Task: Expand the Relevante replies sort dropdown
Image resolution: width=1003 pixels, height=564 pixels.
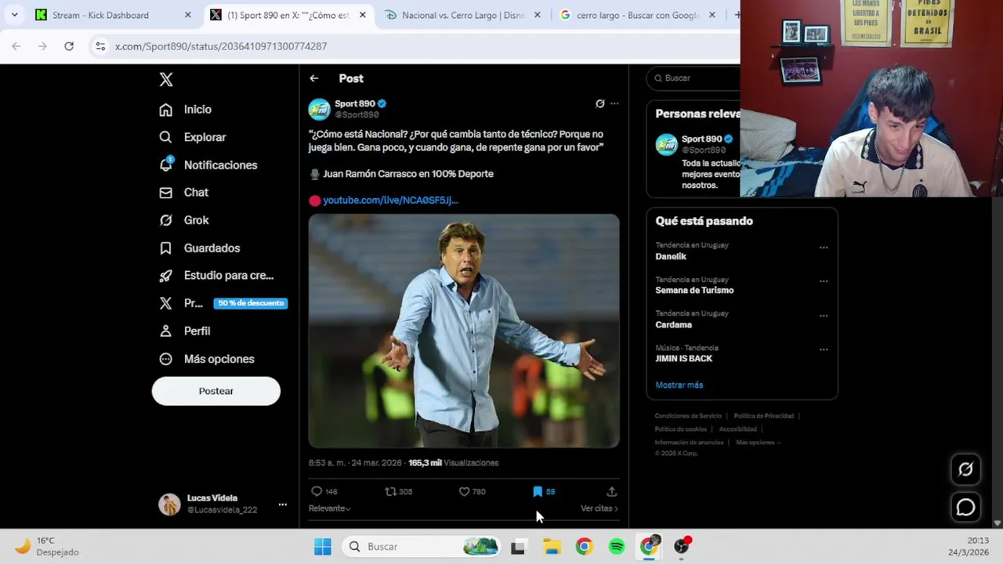Action: 329,508
